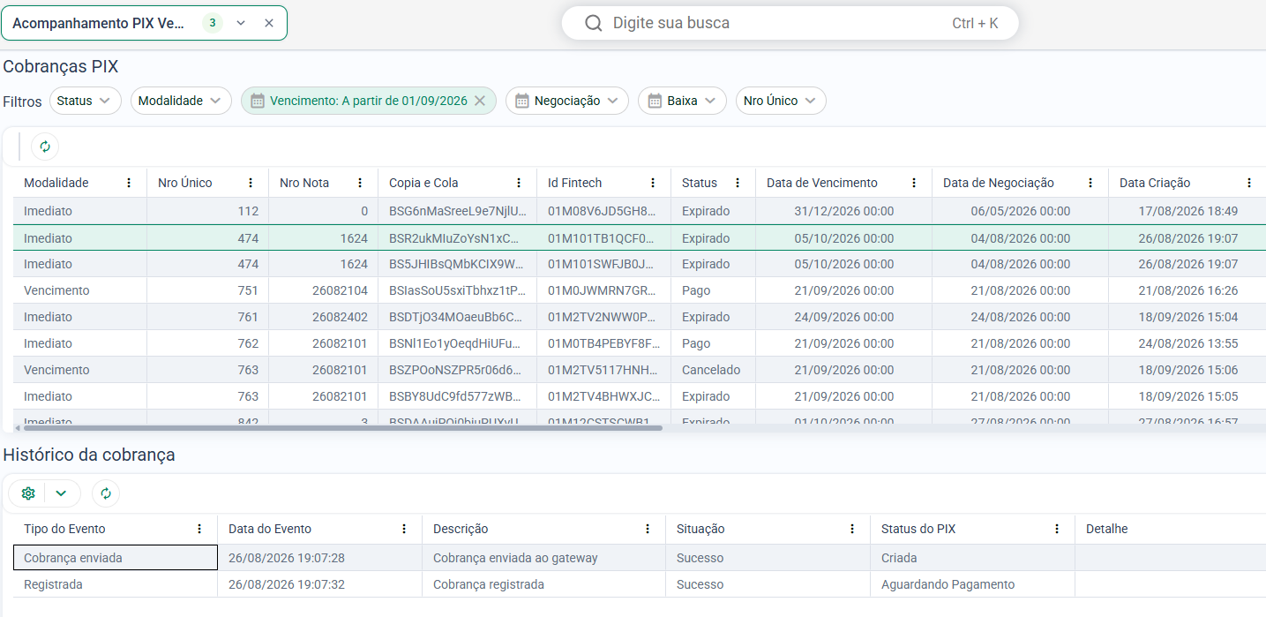Image resolution: width=1266 pixels, height=617 pixels.
Task: Open the Negociação date filter
Action: click(567, 101)
